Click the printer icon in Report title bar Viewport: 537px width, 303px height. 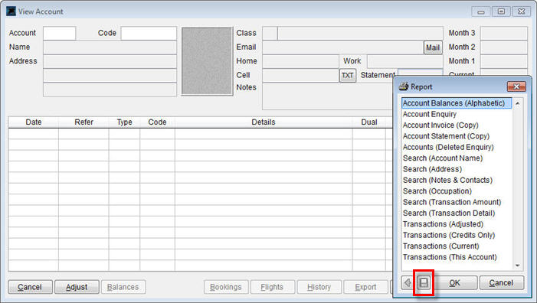click(x=404, y=86)
